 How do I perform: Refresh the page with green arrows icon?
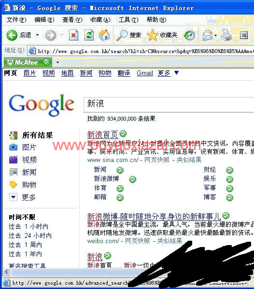click(89, 35)
